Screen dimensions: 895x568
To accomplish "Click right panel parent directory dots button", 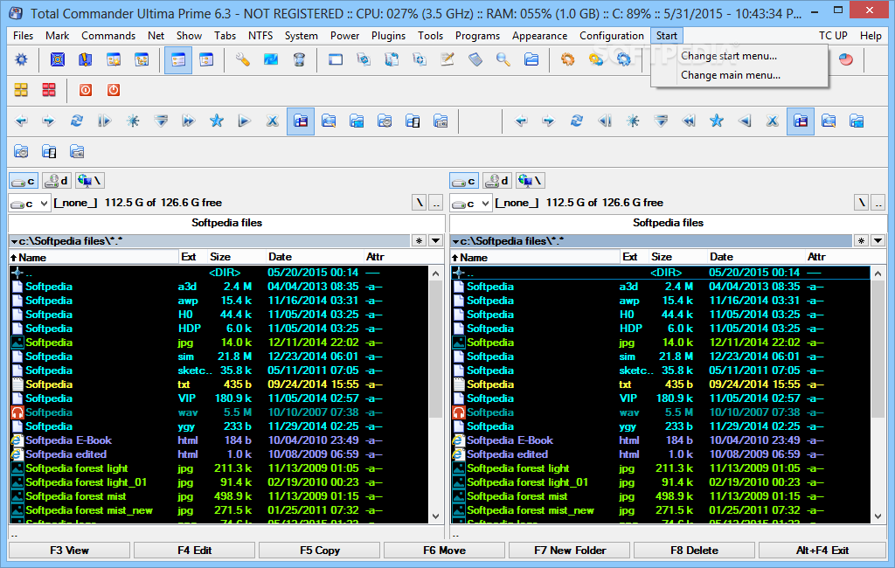I will pos(878,203).
